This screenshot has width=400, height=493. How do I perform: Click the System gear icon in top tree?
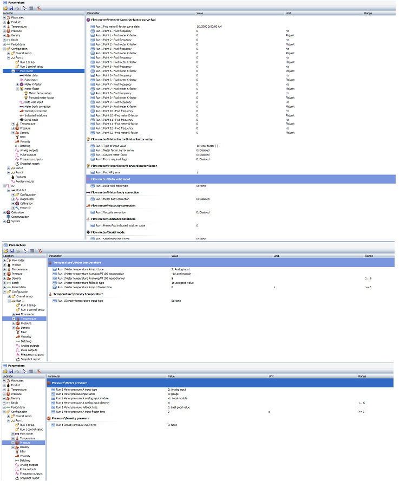click(x=9, y=222)
